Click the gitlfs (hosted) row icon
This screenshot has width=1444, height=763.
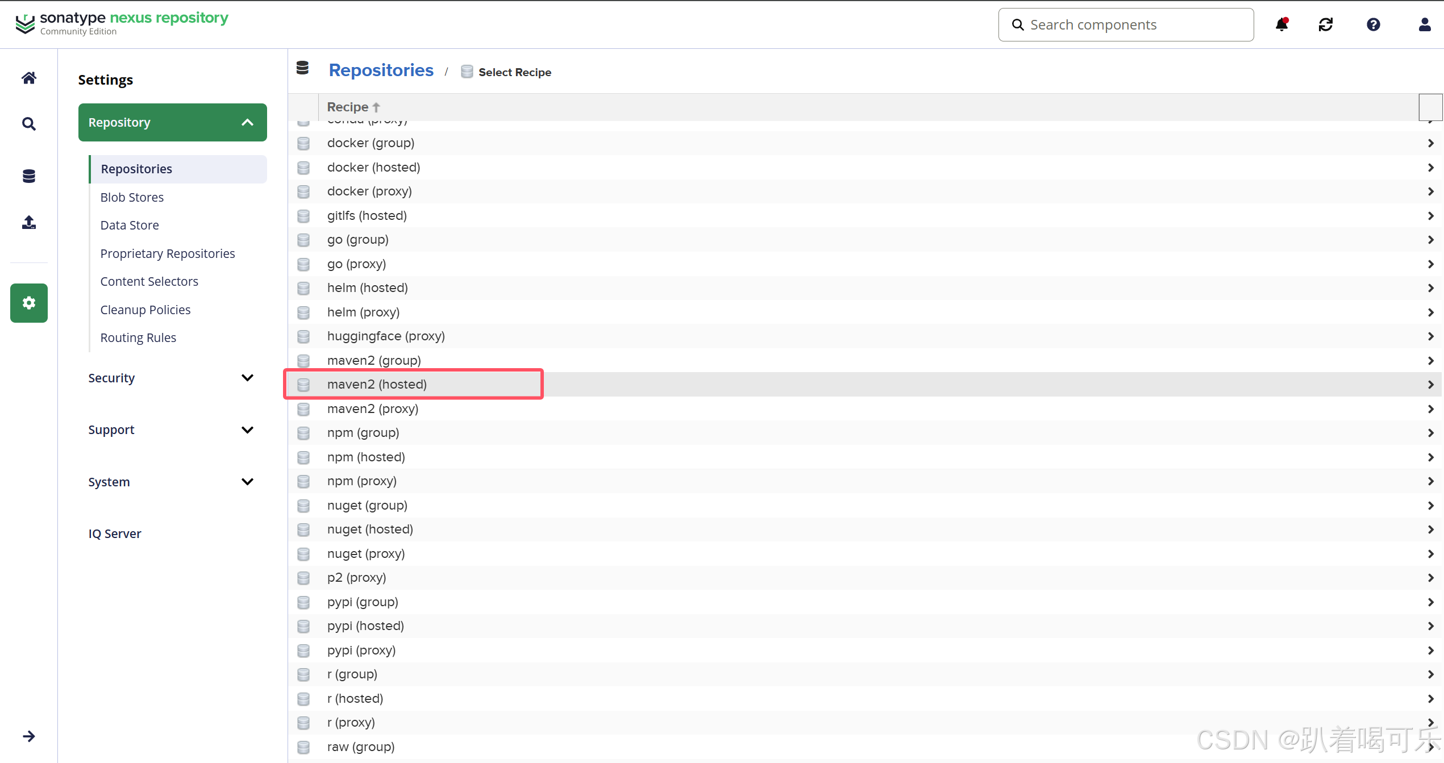point(303,216)
